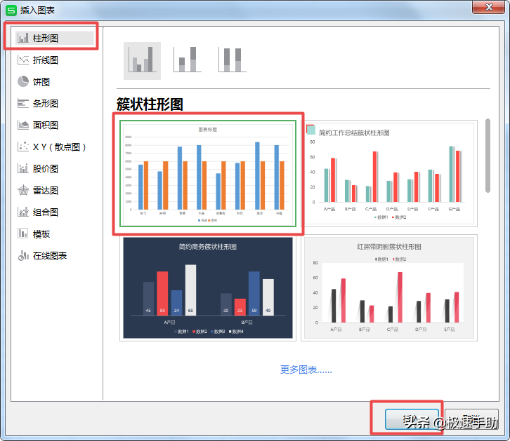Select the 面积图 area chart icon
The width and height of the screenshot is (510, 441).
pyautogui.click(x=23, y=125)
